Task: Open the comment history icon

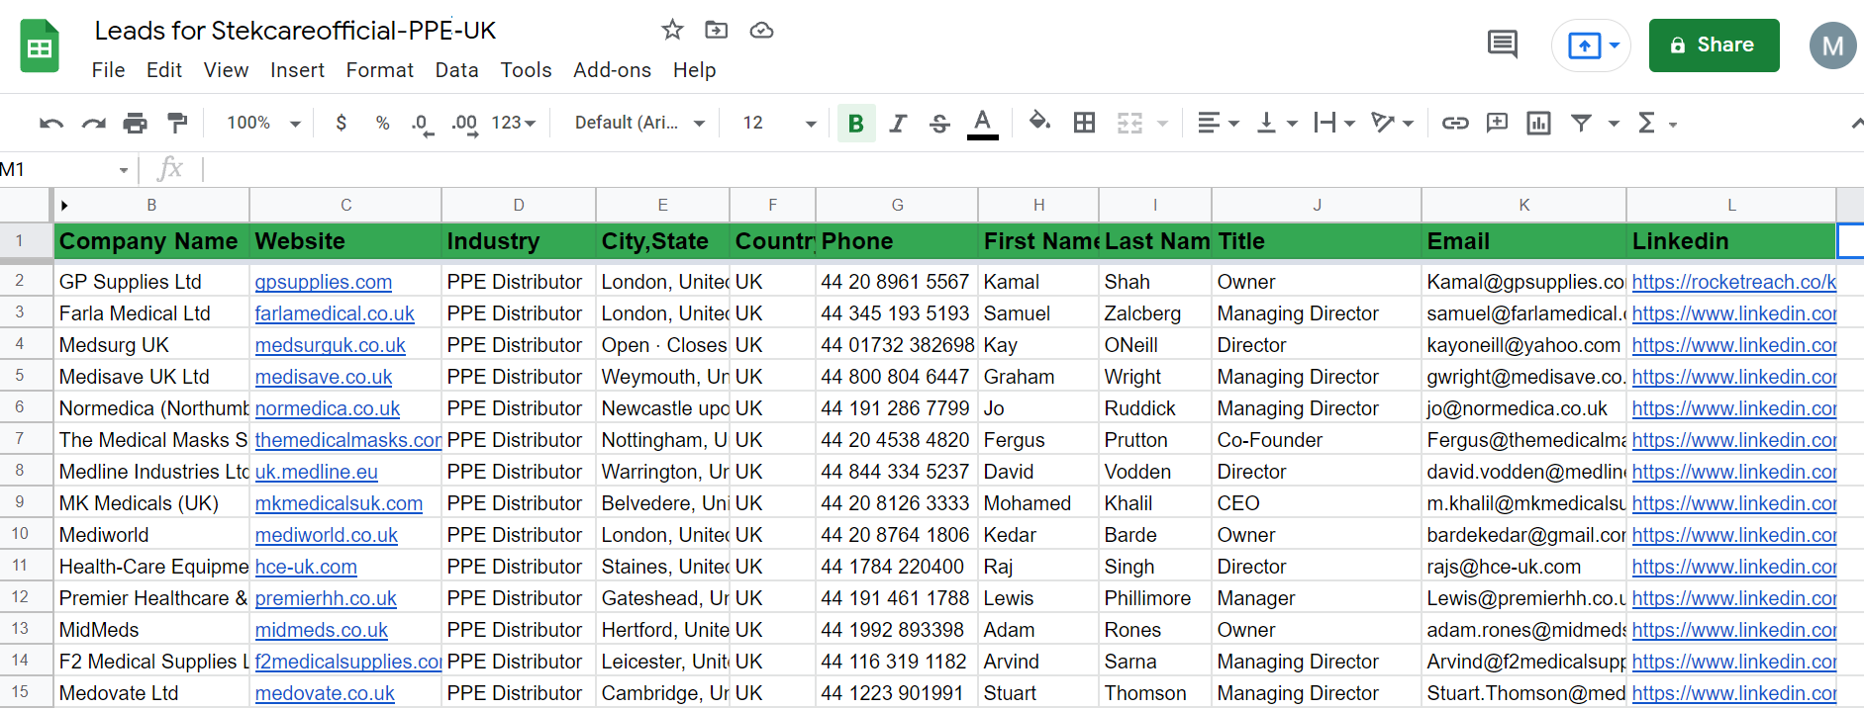Action: pyautogui.click(x=1503, y=44)
